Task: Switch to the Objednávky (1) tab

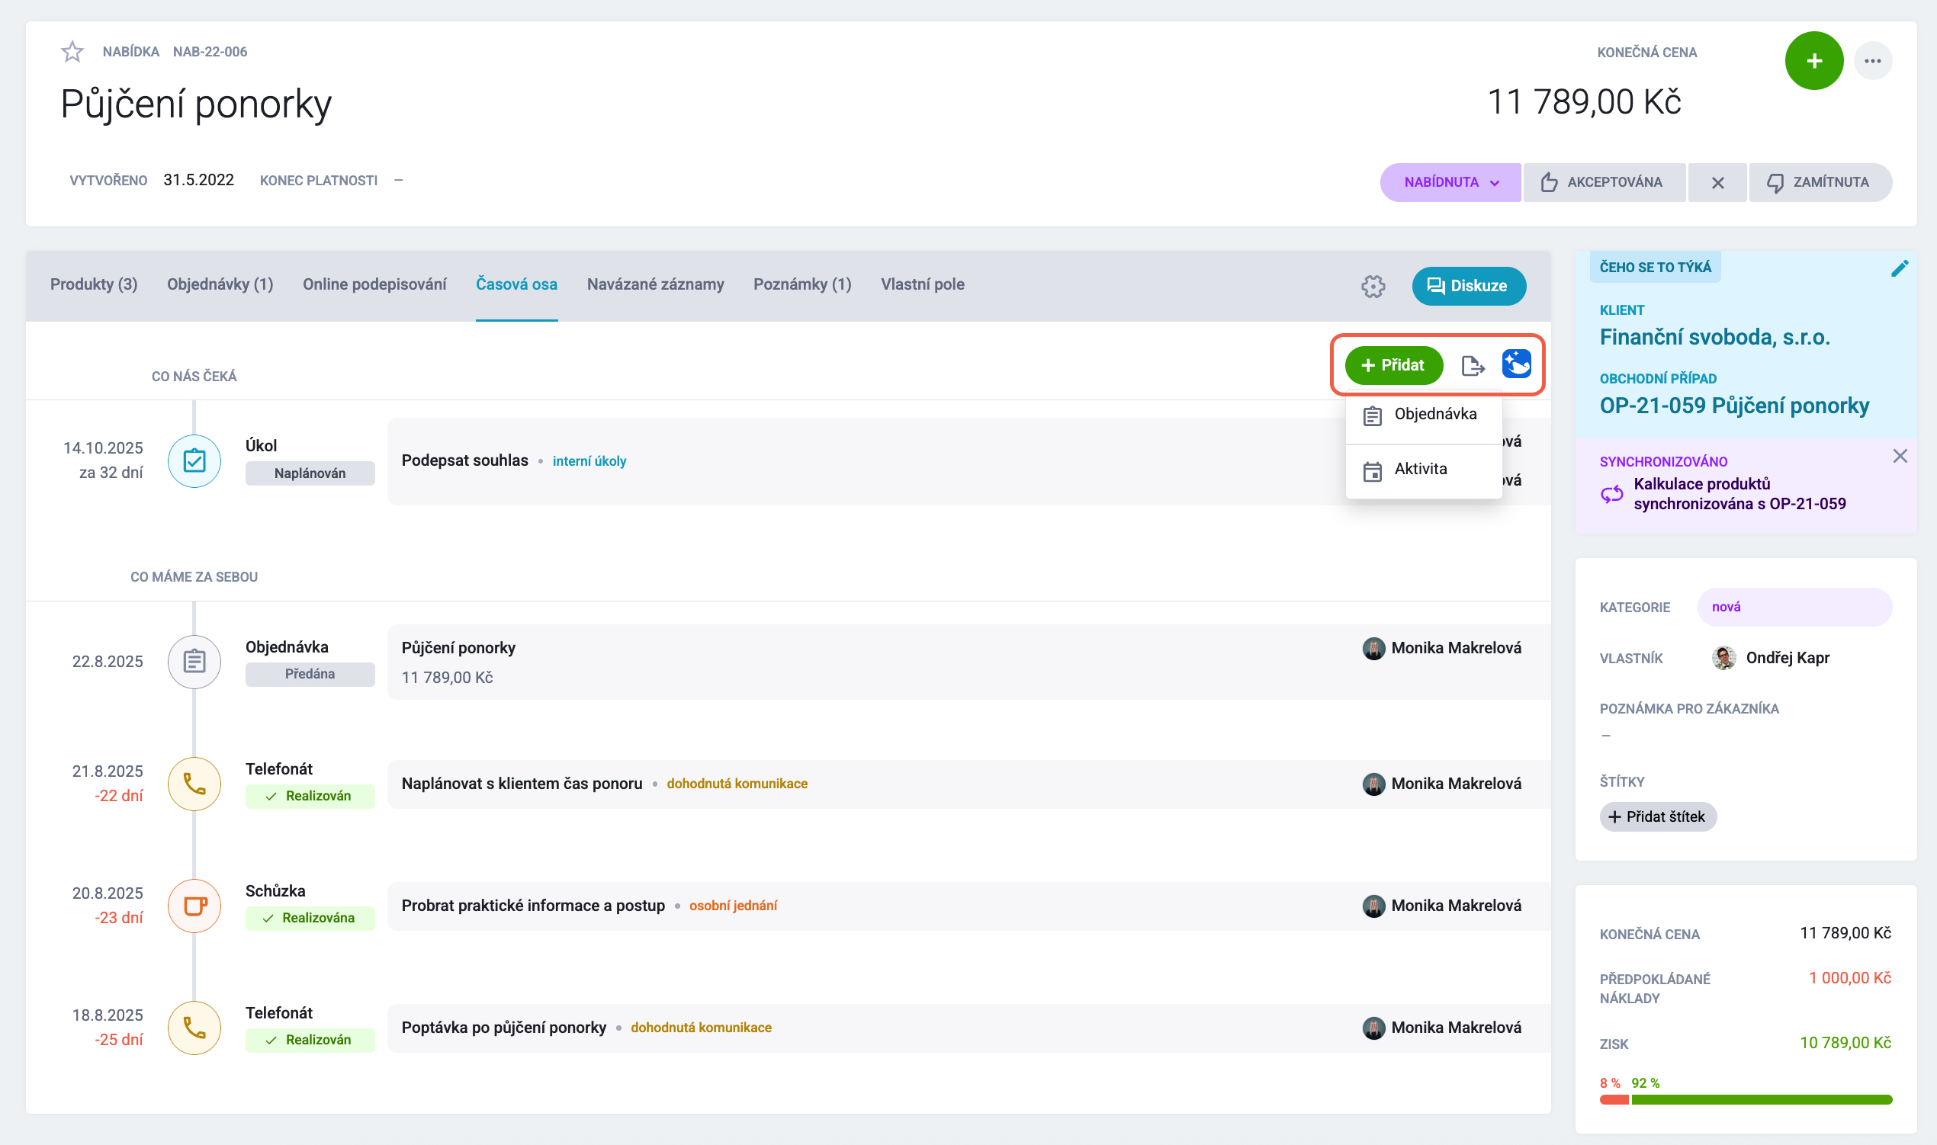Action: coord(220,284)
